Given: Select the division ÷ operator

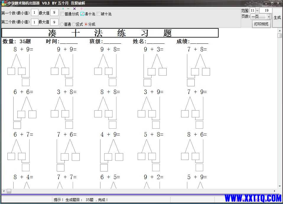Looking at the screenshot, I should [82, 9].
